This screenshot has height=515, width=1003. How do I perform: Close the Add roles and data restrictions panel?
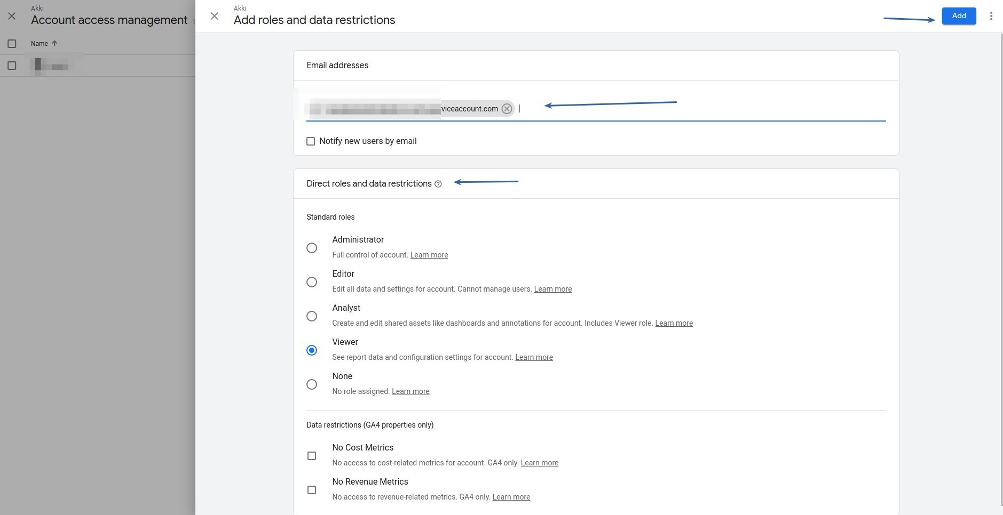click(215, 16)
